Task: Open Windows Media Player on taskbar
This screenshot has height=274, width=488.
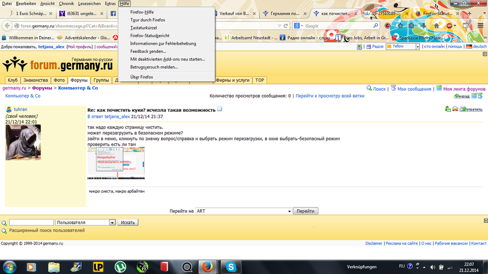Action: tap(31, 267)
